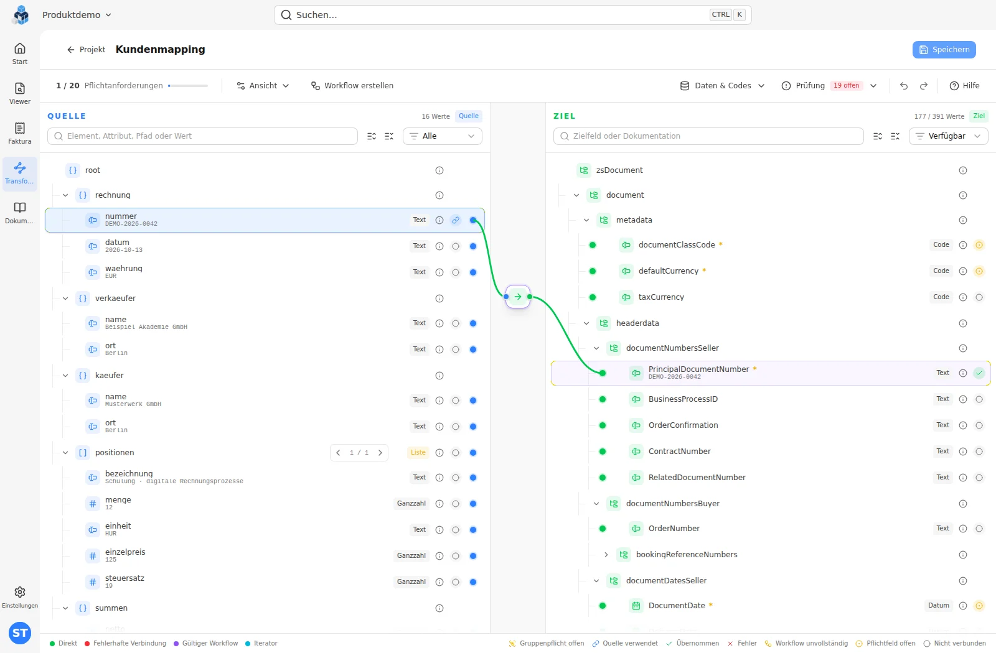This screenshot has width=996, height=653.
Task: Toggle status circle of OrderNumber field
Action: tap(979, 529)
